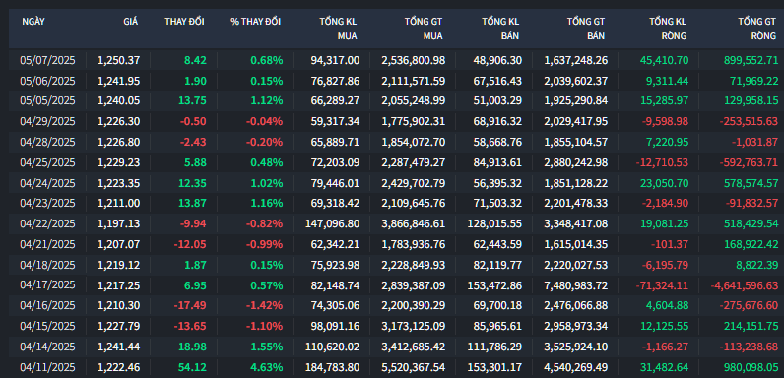Screen dimensions: 784x378
Task: Click the TỔNG KL MUA column header
Action: click(x=339, y=29)
